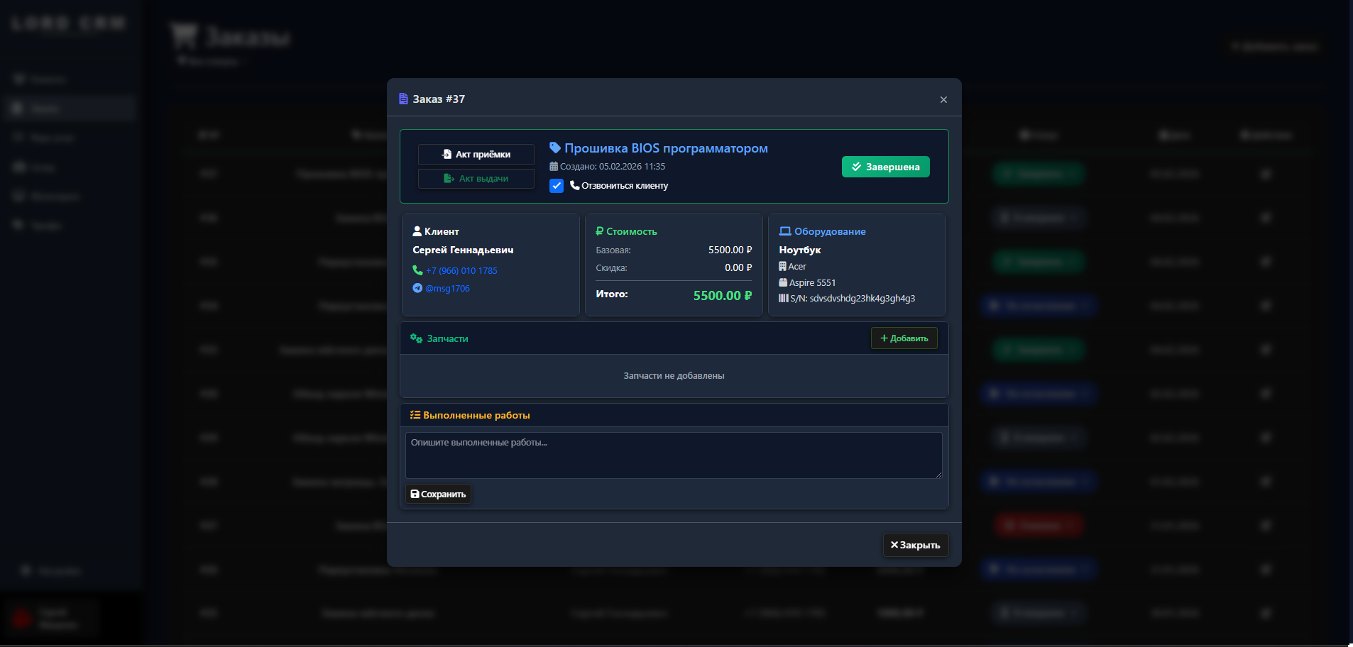Click the Telegram icon next to @msg1706
This screenshot has width=1353, height=647.
417,288
